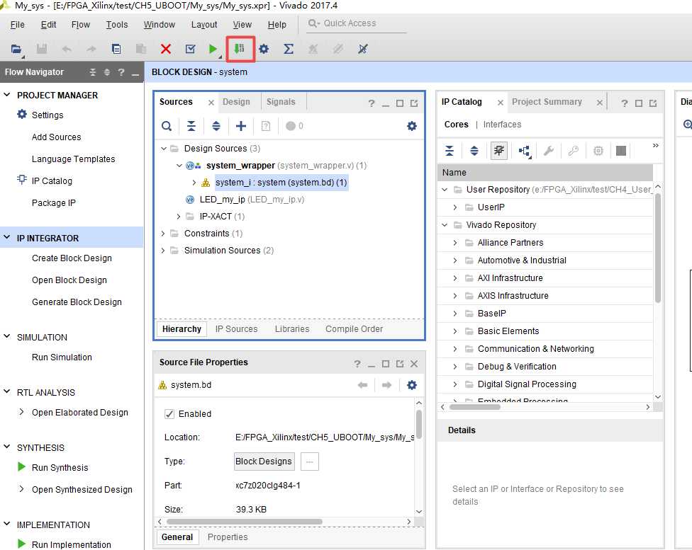
Task: Click the wrench icon in IP Catalog
Action: tap(549, 151)
